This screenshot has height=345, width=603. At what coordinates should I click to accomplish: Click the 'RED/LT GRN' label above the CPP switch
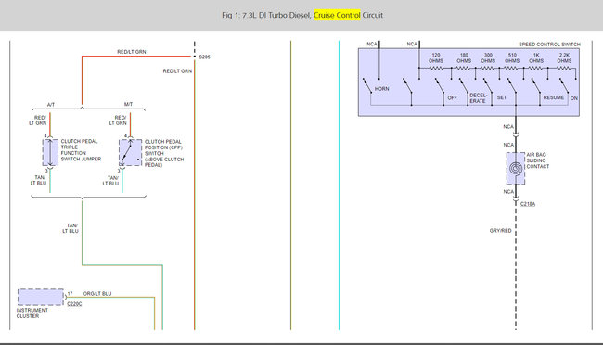pos(118,121)
